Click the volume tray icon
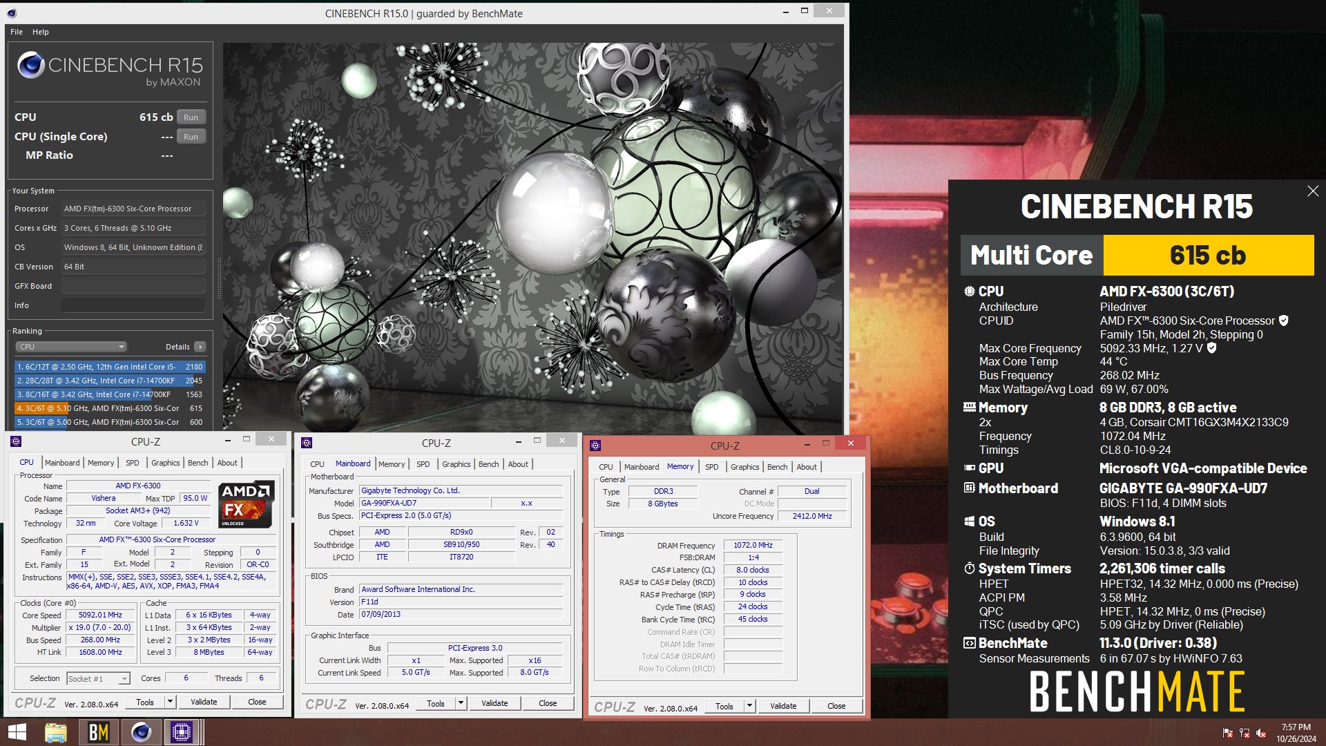Image resolution: width=1326 pixels, height=746 pixels. 1261,733
